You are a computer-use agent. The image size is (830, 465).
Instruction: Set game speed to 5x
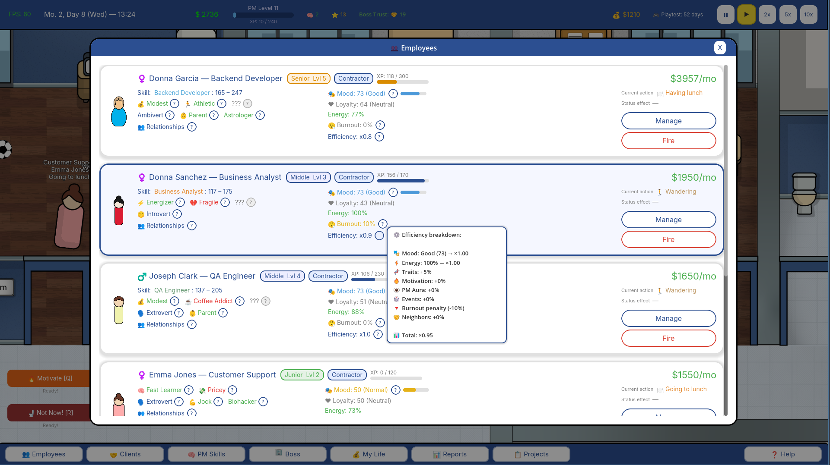[x=788, y=15]
